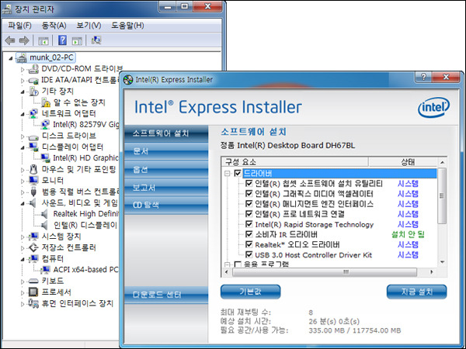Screen dimensions: 466x349
Task: Expand the 키보드 node
Action: point(23,282)
